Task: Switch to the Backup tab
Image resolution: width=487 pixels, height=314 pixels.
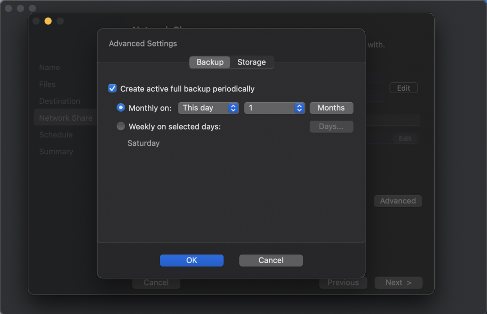Action: click(209, 62)
